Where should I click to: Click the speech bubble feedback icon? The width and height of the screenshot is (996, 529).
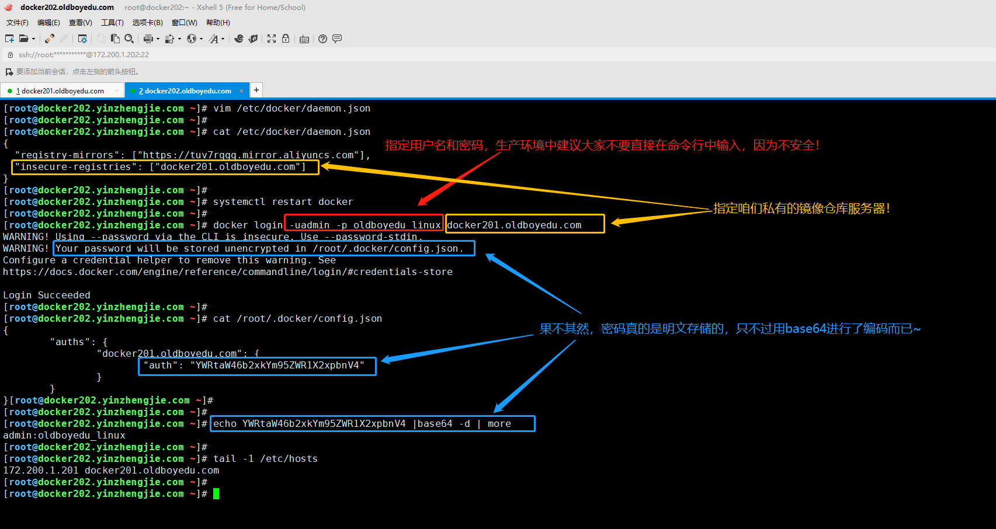click(x=337, y=39)
